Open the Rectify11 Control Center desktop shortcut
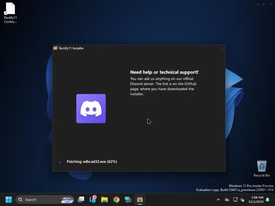275x206 pixels. tap(10, 13)
